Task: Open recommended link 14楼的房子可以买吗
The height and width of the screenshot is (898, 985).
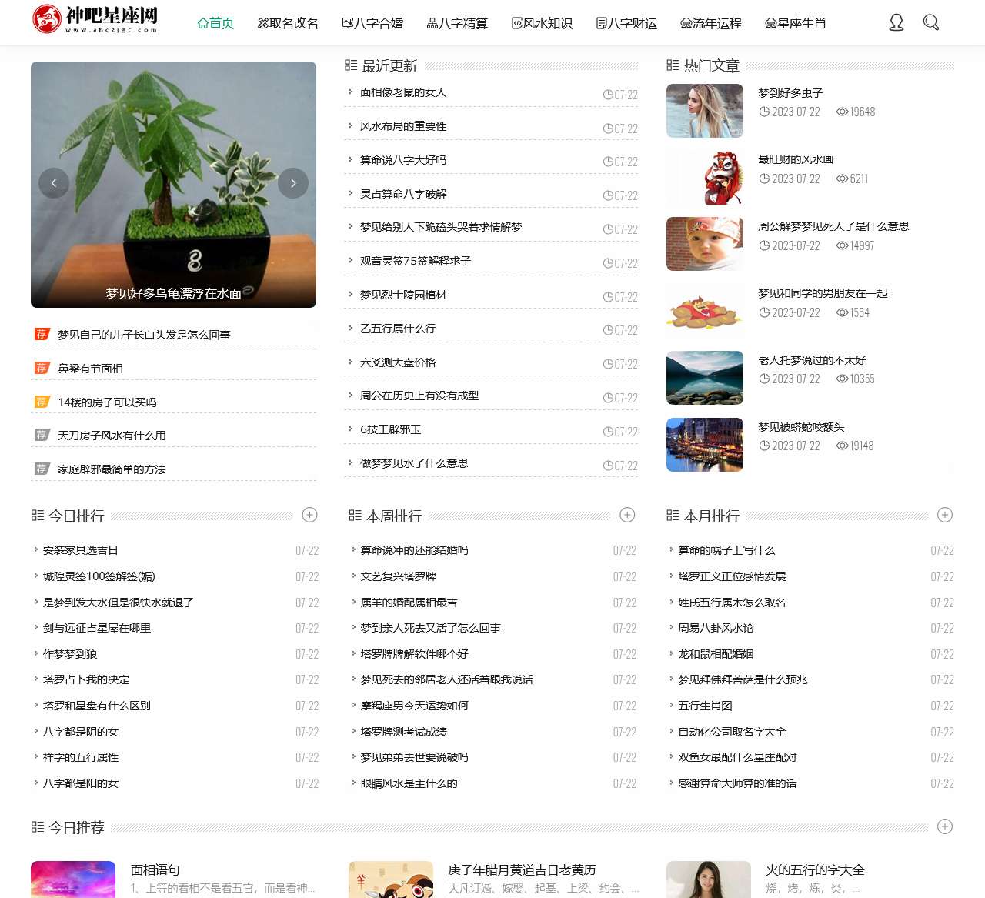Action: coord(107,402)
